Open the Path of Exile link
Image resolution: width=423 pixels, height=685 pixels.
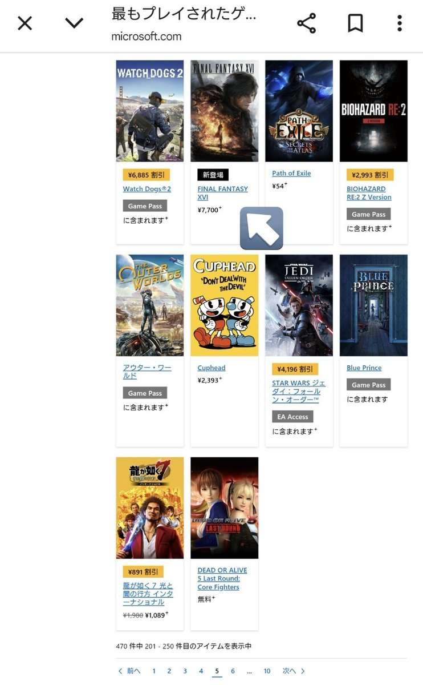[291, 174]
